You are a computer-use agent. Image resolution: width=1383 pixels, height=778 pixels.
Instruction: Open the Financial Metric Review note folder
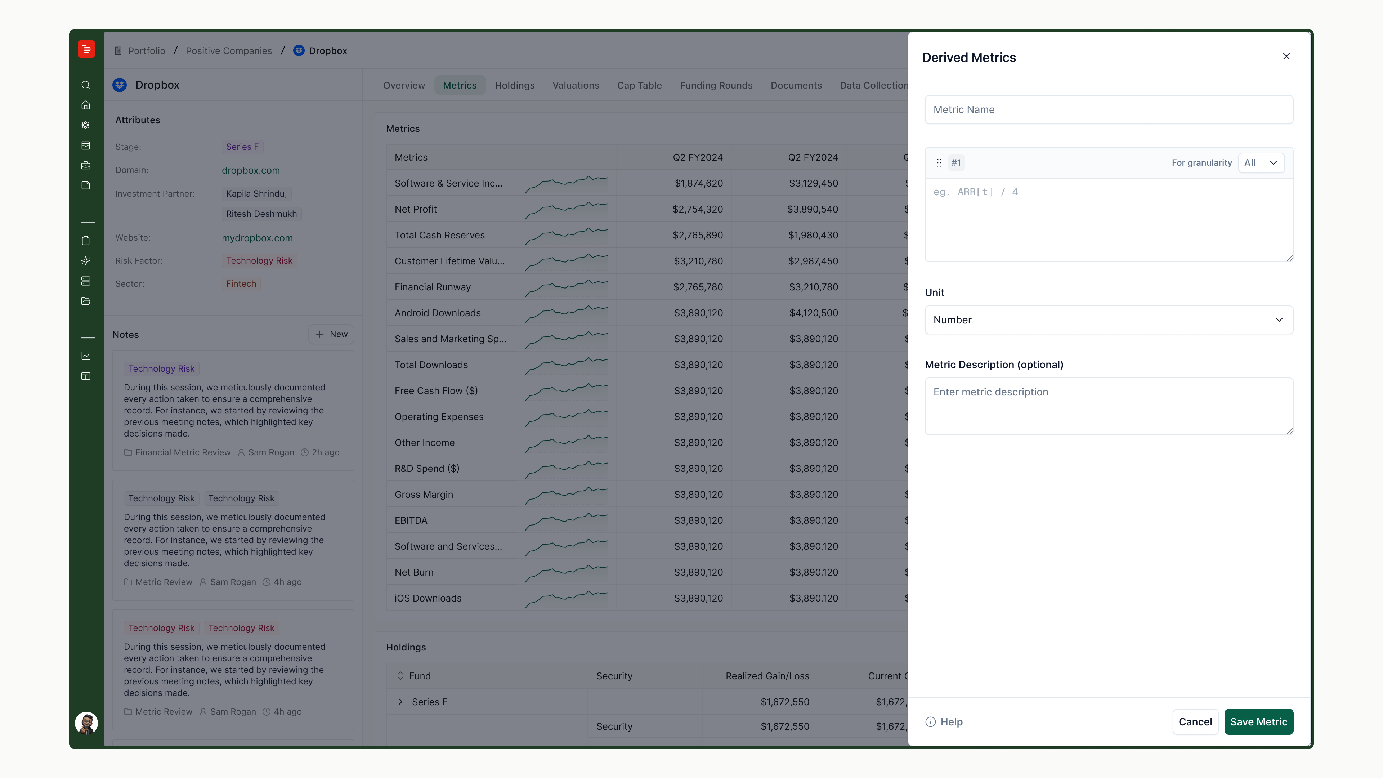[178, 453]
